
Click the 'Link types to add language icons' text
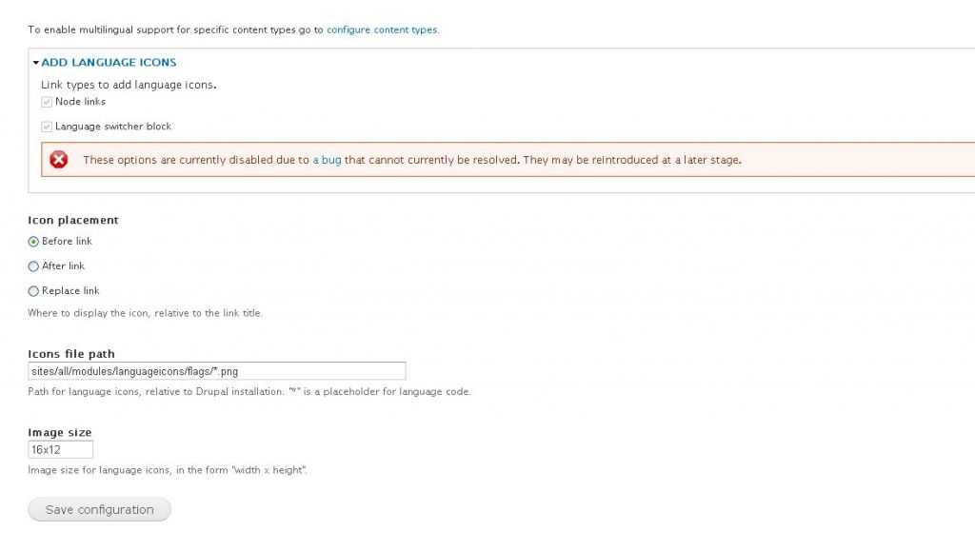[129, 85]
